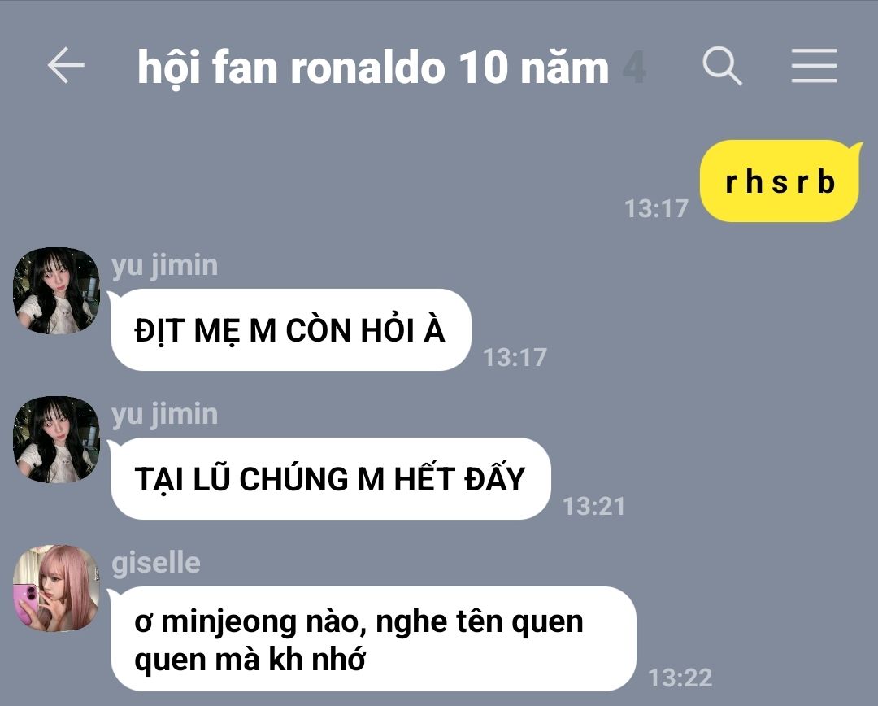Image resolution: width=878 pixels, height=706 pixels.
Task: Tap the 13:17 timestamp beside yellow bubble
Action: pos(656,209)
